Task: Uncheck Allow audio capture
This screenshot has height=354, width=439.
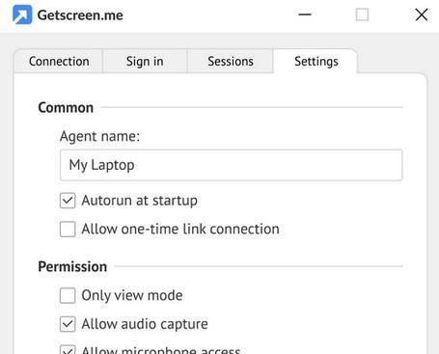Action: [68, 324]
